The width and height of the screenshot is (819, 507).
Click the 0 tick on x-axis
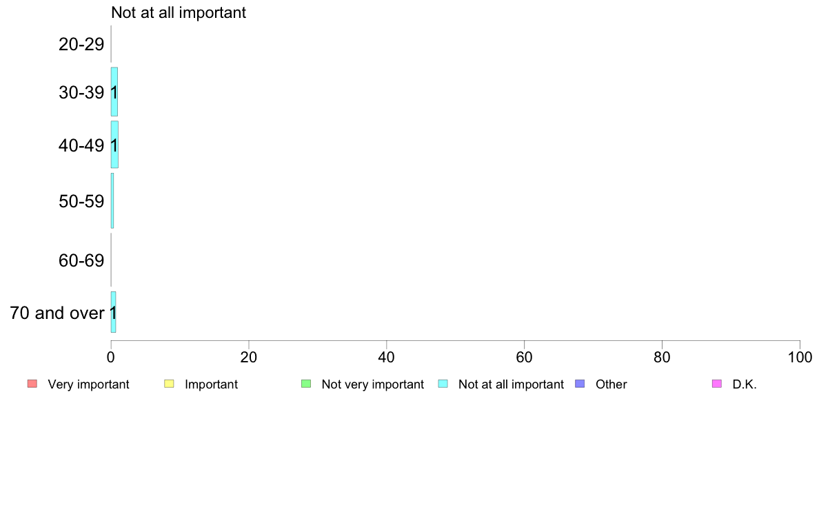tap(111, 357)
